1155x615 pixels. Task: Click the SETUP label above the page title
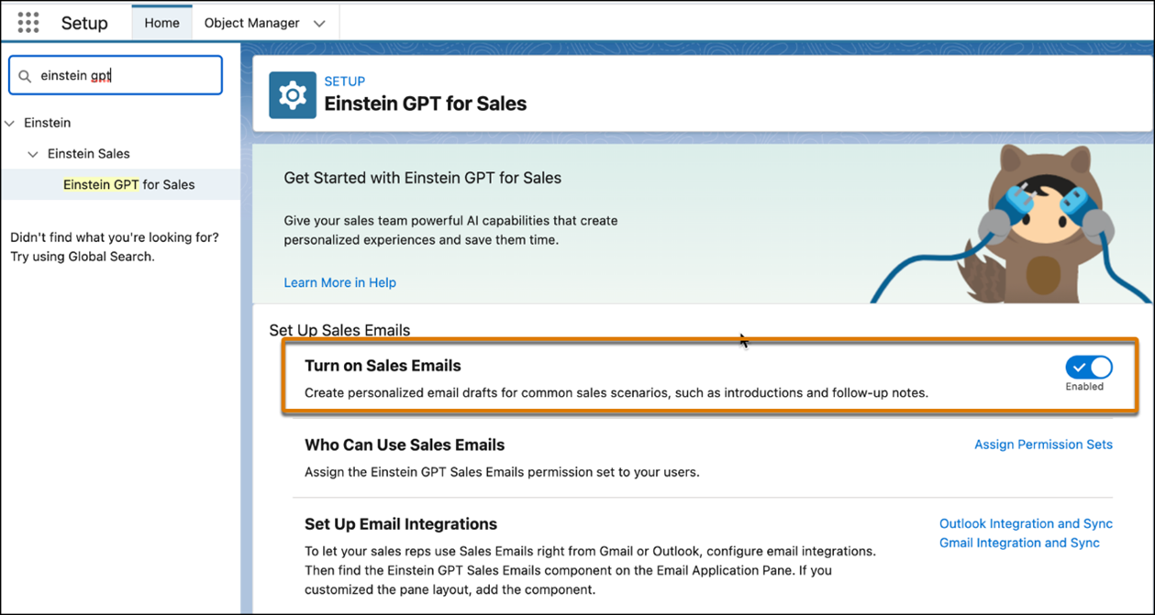344,82
